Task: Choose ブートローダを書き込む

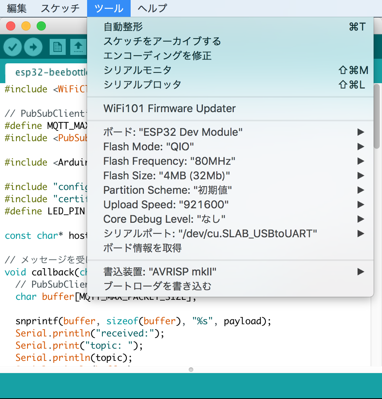Action: (230, 286)
